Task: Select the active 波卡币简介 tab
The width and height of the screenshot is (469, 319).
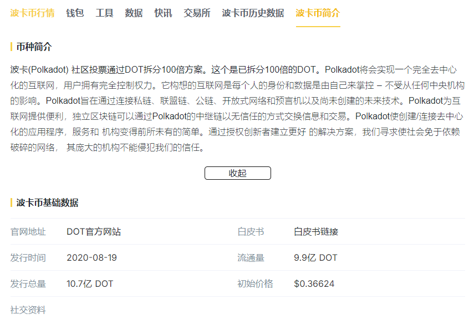Action: (318, 13)
